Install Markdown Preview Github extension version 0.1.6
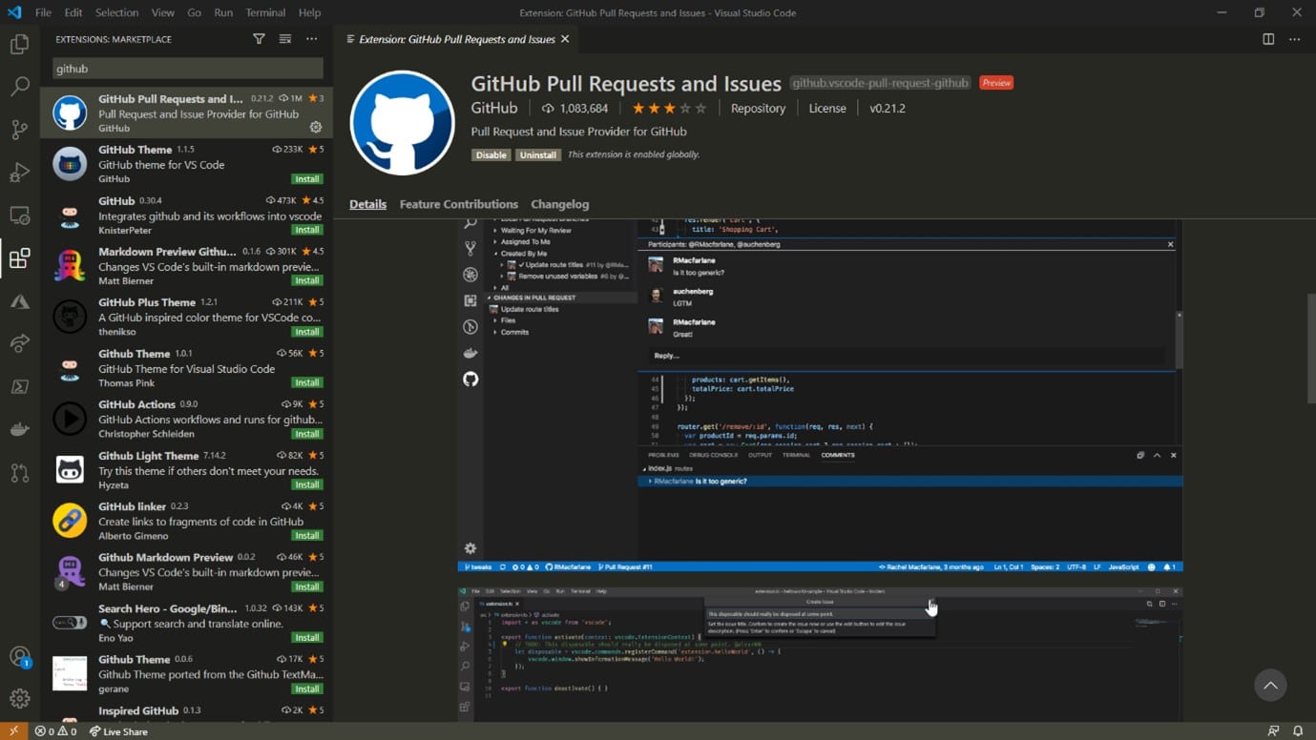Viewport: 1316px width, 740px height. click(307, 281)
